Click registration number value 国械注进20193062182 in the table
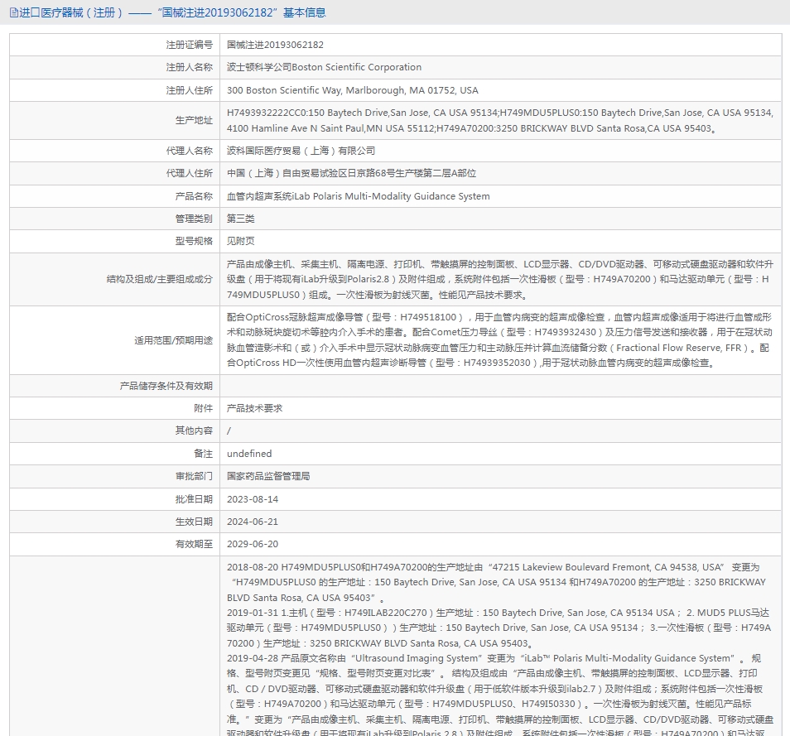This screenshot has width=790, height=736. tap(275, 45)
